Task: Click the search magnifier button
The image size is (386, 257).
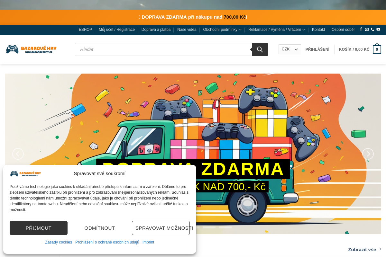Action: (260, 49)
